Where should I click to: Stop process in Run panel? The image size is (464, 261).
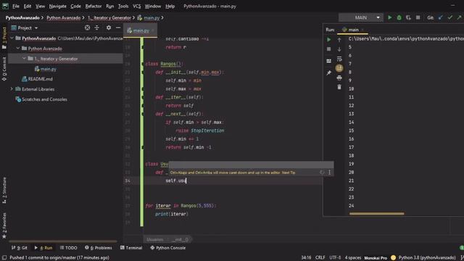click(x=328, y=49)
